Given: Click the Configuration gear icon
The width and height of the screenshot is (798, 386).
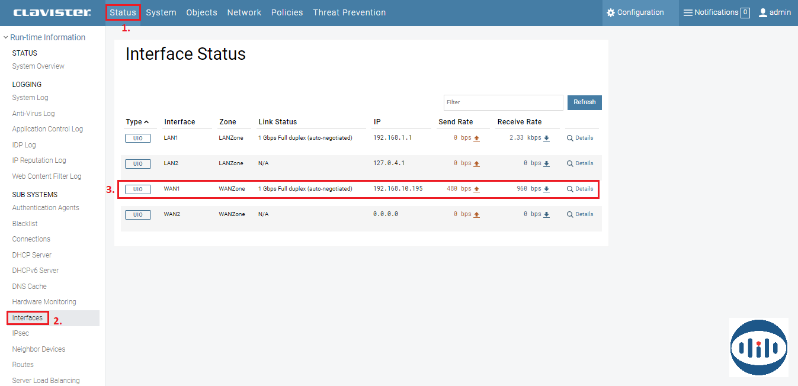Looking at the screenshot, I should (x=611, y=12).
